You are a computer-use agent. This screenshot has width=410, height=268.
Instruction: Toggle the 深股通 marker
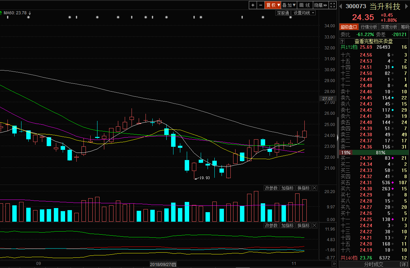pos(283,13)
